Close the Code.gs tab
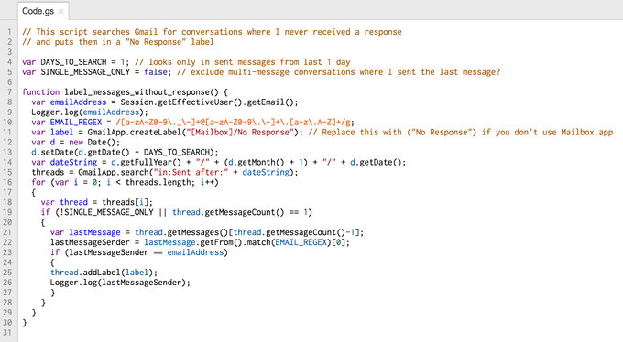This screenshot has height=342, width=623. pos(60,12)
